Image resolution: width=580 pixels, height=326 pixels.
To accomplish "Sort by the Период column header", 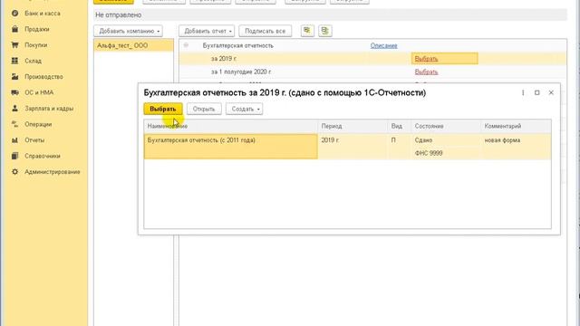I will (x=353, y=126).
